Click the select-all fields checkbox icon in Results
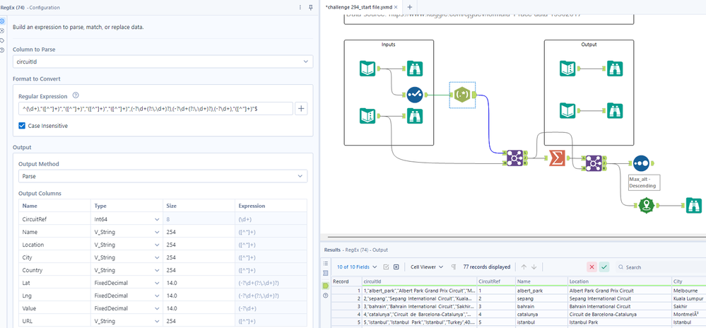Screen dimensions: 706x328 coord(386,266)
